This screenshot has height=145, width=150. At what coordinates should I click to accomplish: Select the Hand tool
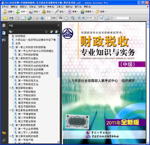pos(66,18)
